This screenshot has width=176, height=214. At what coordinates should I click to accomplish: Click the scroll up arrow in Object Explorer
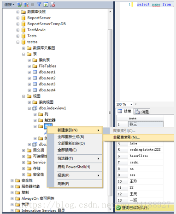click(x=110, y=12)
